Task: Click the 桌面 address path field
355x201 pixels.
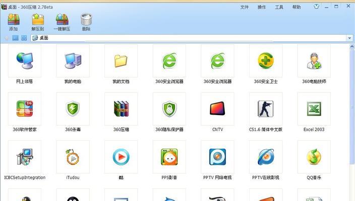Action: (189, 38)
